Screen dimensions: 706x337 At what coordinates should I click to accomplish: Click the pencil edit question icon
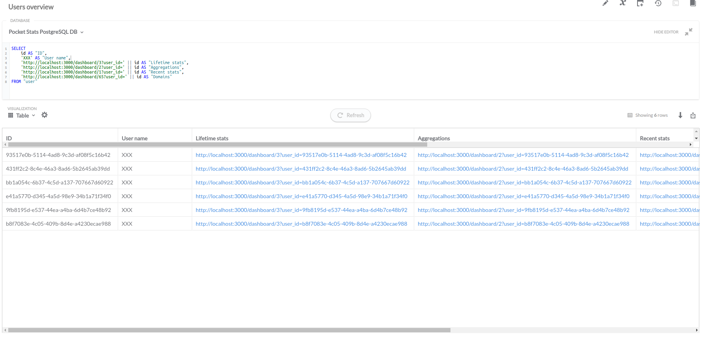click(x=605, y=3)
